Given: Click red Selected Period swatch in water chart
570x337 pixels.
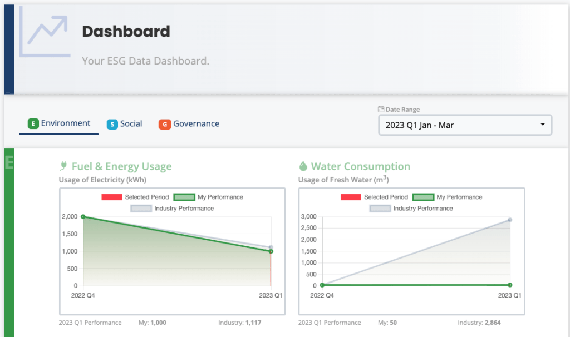Looking at the screenshot, I should 351,197.
